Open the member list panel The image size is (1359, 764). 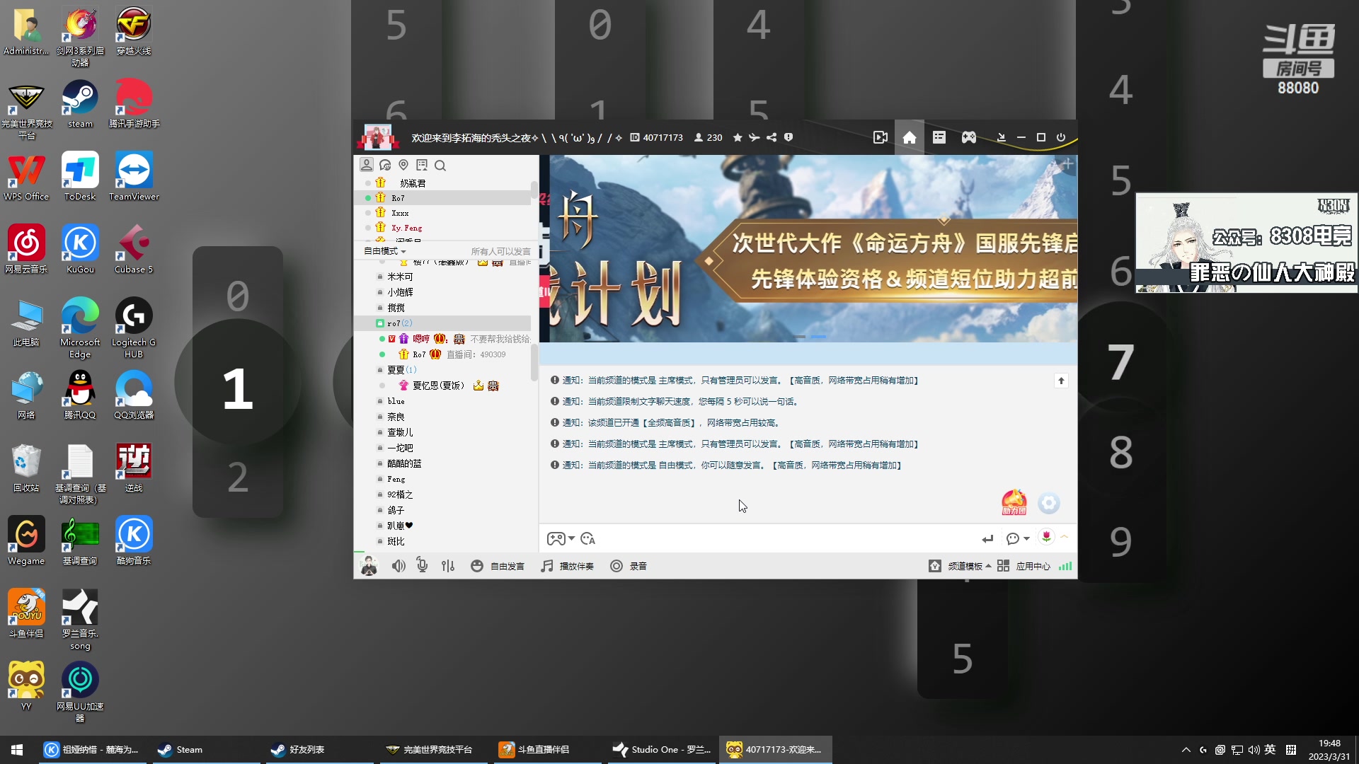[x=367, y=165]
